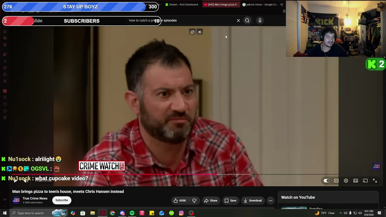The width and height of the screenshot is (386, 217).
Task: Open Copilot from the taskbar
Action: pyautogui.click(x=73, y=213)
